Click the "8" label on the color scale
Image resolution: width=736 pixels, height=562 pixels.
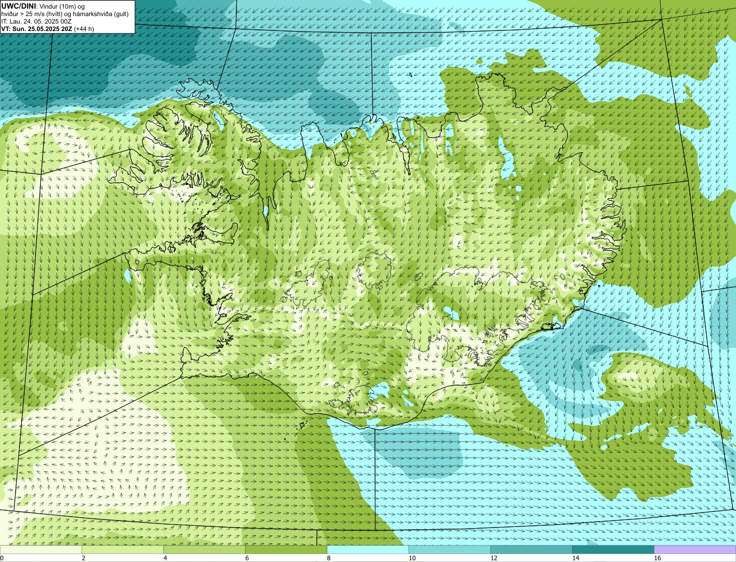328,558
